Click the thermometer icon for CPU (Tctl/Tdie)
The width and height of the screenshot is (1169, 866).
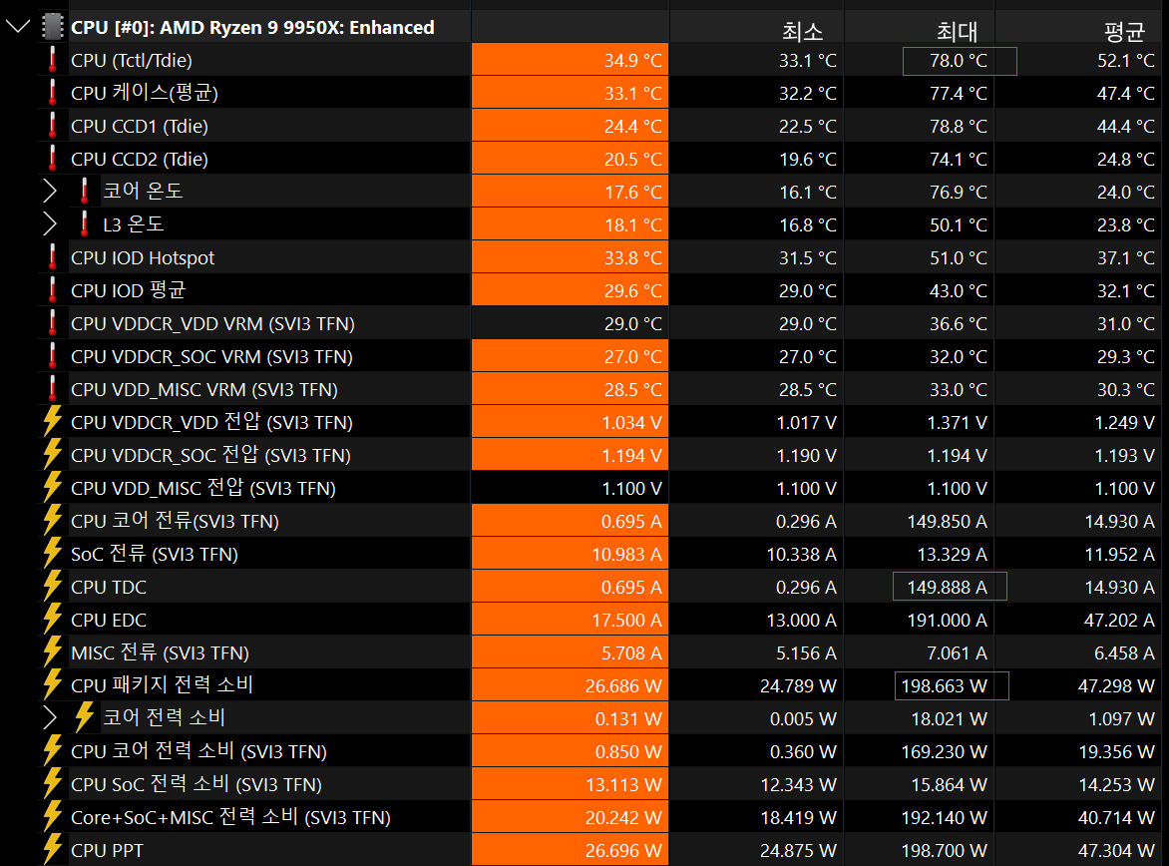[52, 60]
